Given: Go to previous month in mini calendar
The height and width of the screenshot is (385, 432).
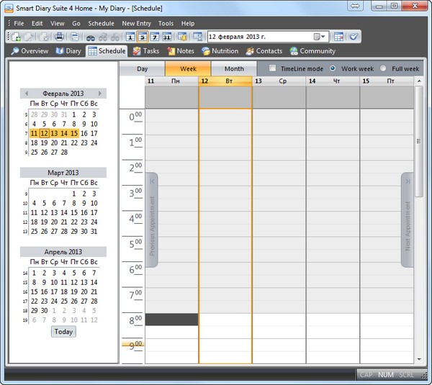Looking at the screenshot, I should pyautogui.click(x=27, y=94).
